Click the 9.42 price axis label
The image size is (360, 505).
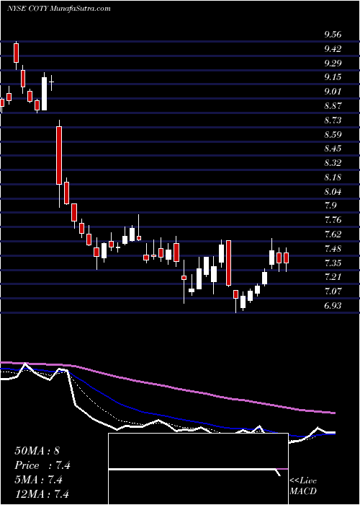point(333,48)
